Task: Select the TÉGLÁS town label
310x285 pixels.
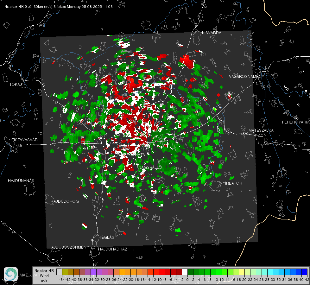Action: [x=107, y=237]
